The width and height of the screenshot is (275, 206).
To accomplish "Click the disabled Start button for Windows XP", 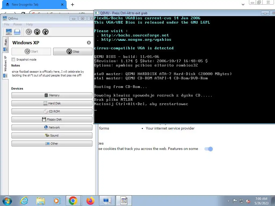I will (x=31, y=51).
